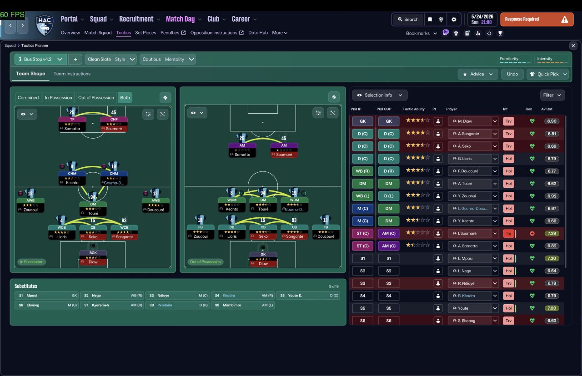The height and width of the screenshot is (376, 582).
Task: Click the date and time display
Action: (483, 20)
